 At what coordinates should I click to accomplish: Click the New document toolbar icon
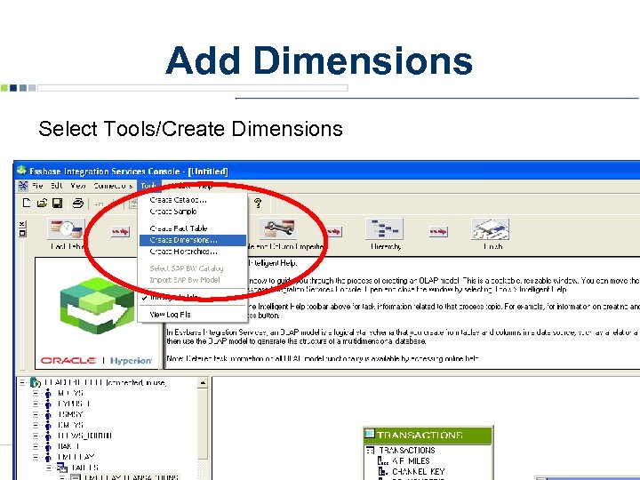27,203
